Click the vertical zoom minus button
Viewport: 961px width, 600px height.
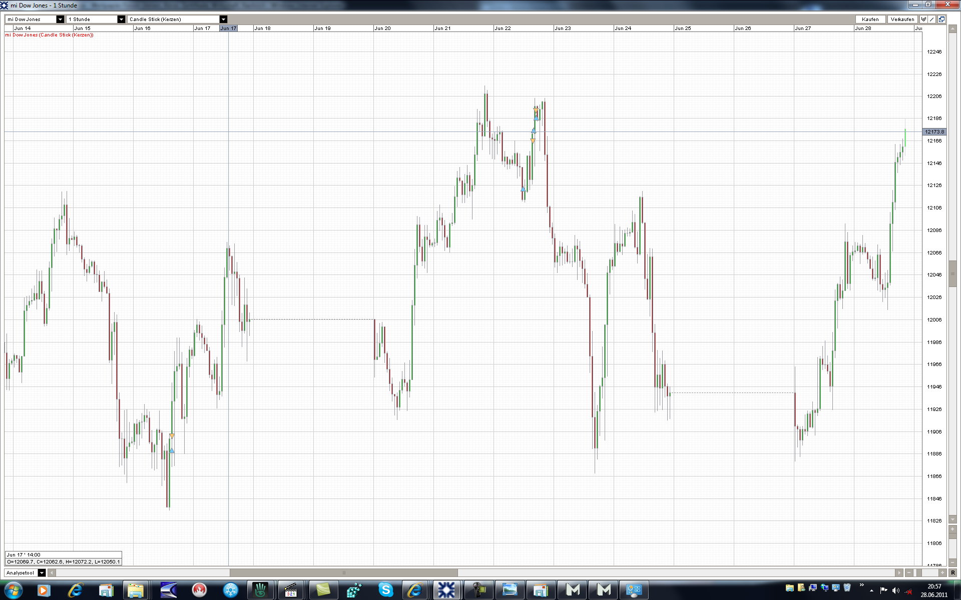[x=952, y=563]
